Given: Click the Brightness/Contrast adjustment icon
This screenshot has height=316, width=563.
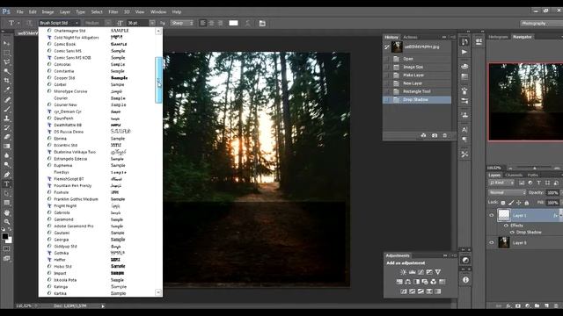Looking at the screenshot, I should (403, 272).
